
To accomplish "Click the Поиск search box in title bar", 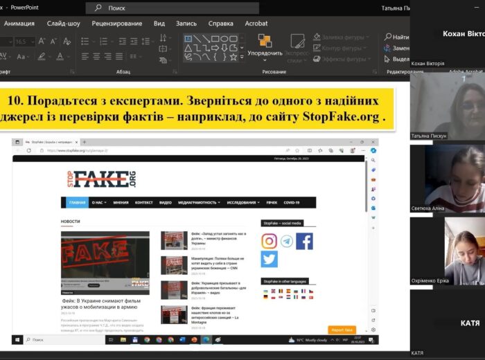I will pyautogui.click(x=173, y=8).
